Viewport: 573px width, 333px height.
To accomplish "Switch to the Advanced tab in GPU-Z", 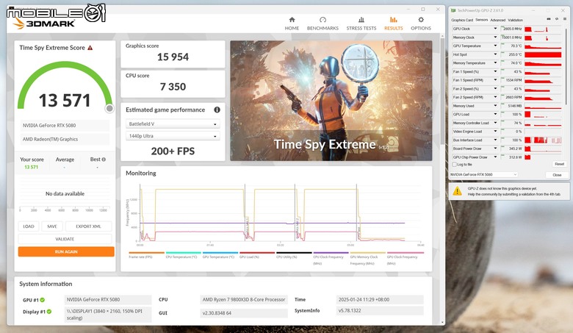I will click(x=498, y=20).
